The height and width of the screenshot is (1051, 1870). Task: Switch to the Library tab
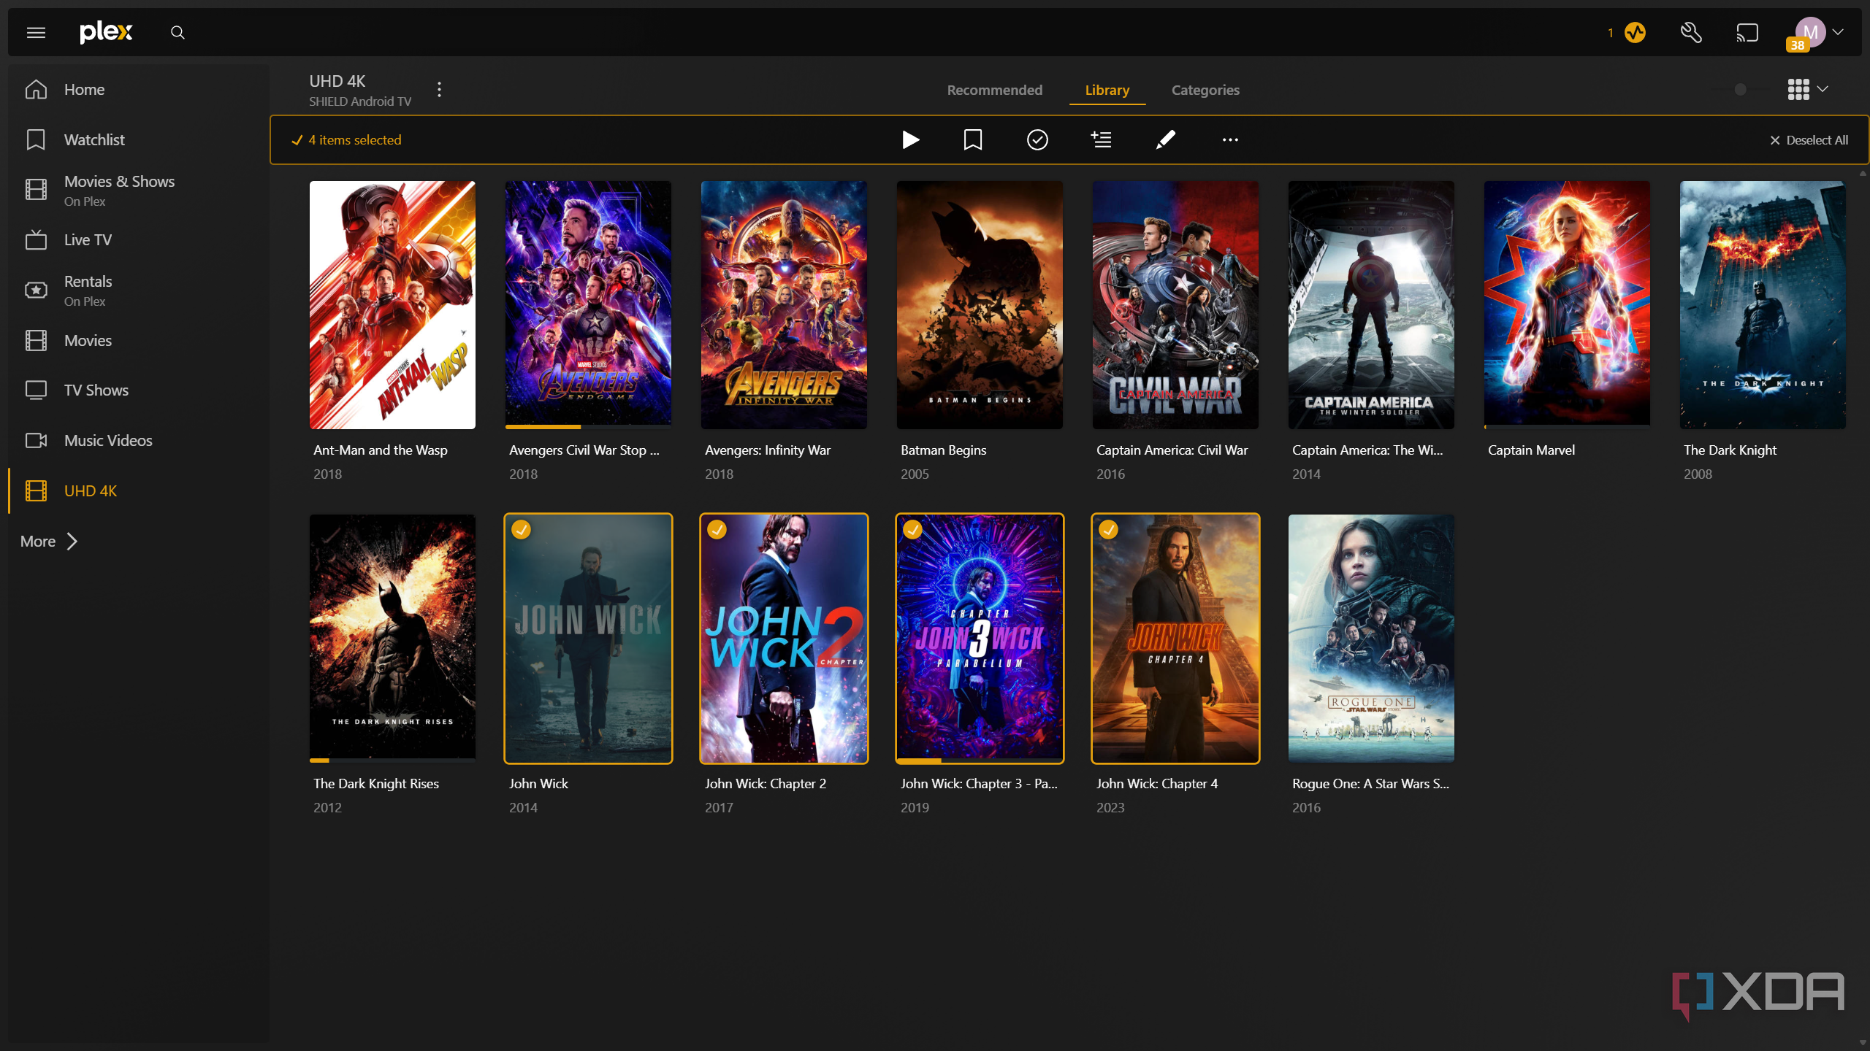click(1107, 91)
